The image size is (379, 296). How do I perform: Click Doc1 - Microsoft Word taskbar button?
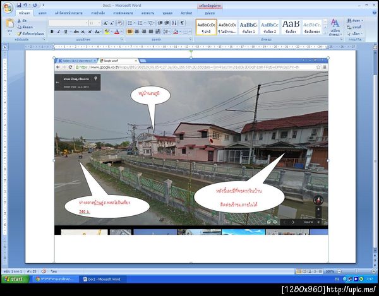pyautogui.click(x=103, y=279)
